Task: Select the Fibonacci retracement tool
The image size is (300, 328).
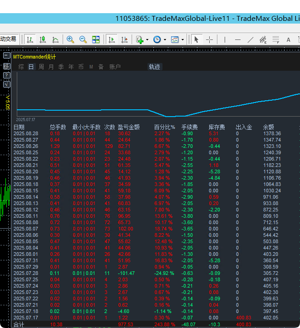Action: point(276,39)
